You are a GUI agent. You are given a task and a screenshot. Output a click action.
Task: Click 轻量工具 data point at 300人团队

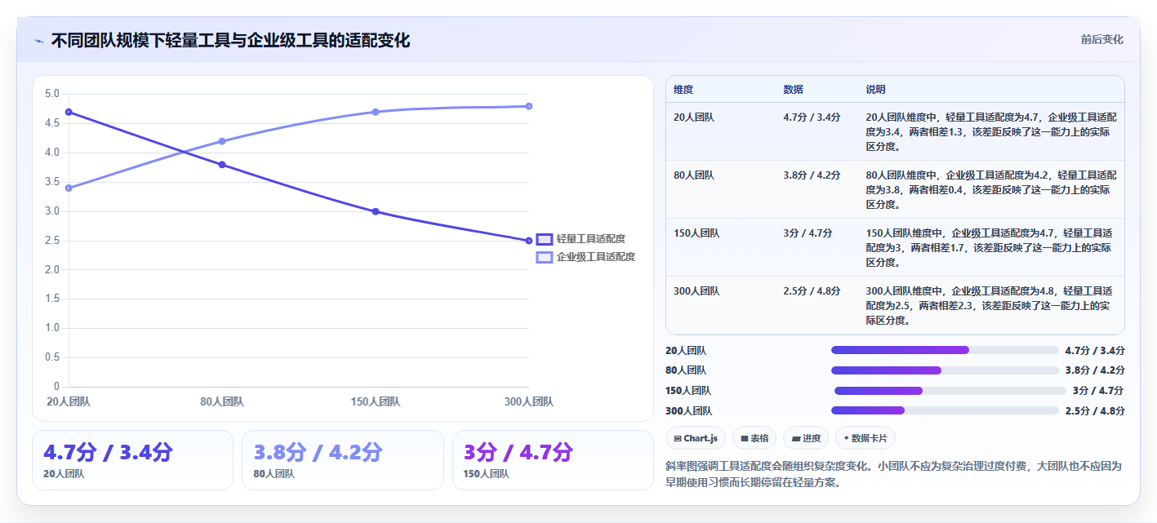pos(529,241)
